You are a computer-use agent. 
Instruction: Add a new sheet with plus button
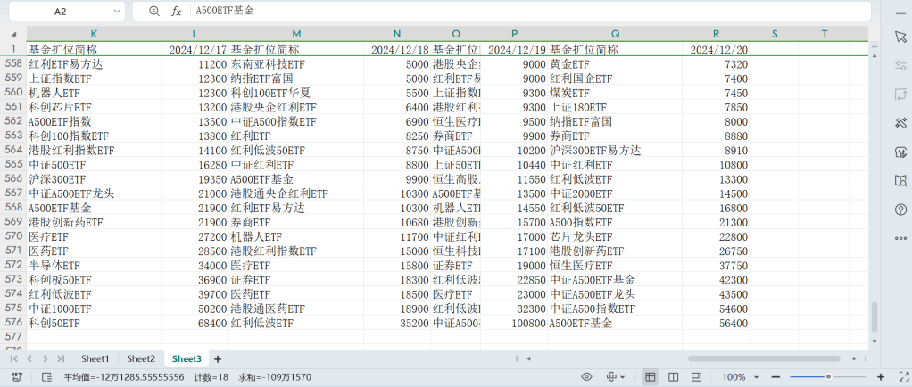[217, 358]
